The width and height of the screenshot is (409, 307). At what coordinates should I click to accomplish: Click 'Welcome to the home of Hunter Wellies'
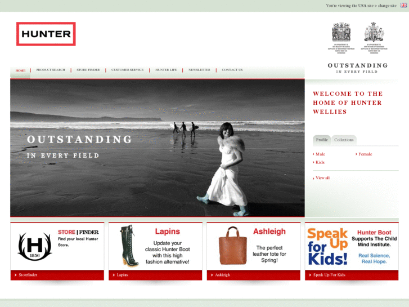coord(348,103)
